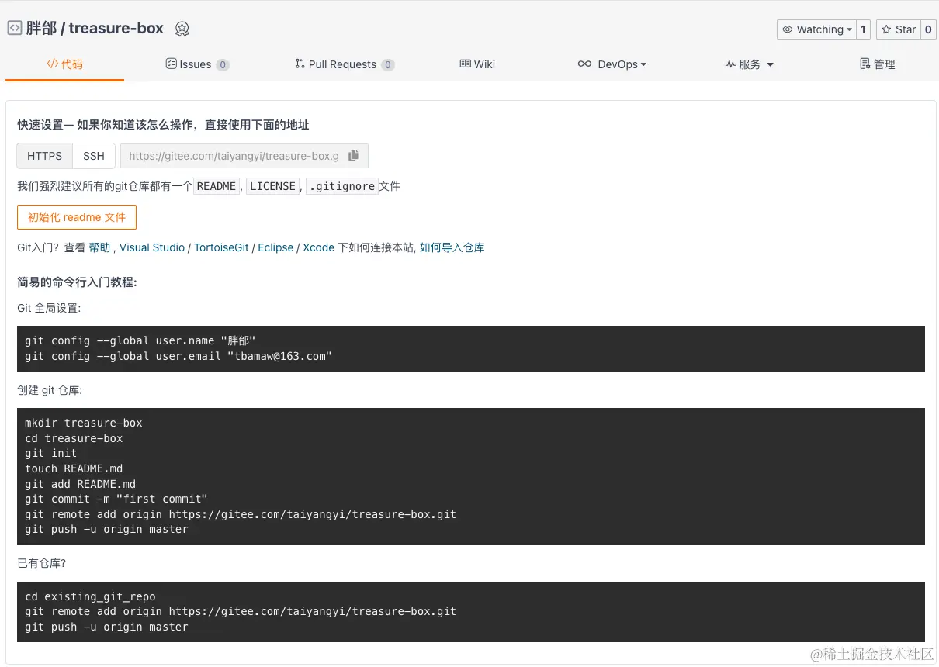The height and width of the screenshot is (667, 939).
Task: Open the Eclipse link
Action: tap(275, 247)
